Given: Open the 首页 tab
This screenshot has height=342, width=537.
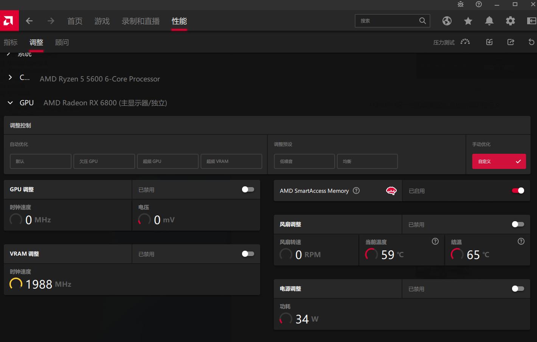Looking at the screenshot, I should tap(75, 21).
